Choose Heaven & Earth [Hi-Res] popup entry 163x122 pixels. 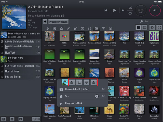tap(76, 89)
